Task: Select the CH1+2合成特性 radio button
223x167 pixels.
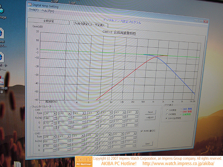Action: tap(167, 119)
